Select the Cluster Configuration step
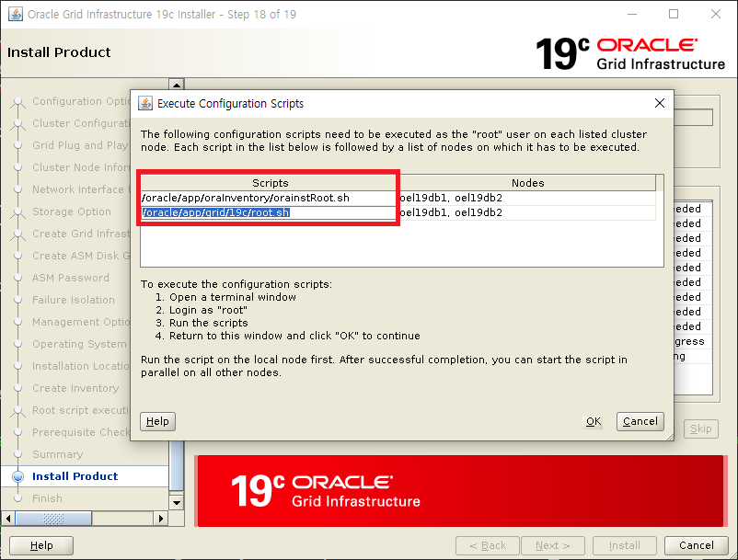The width and height of the screenshot is (738, 560). [x=80, y=123]
